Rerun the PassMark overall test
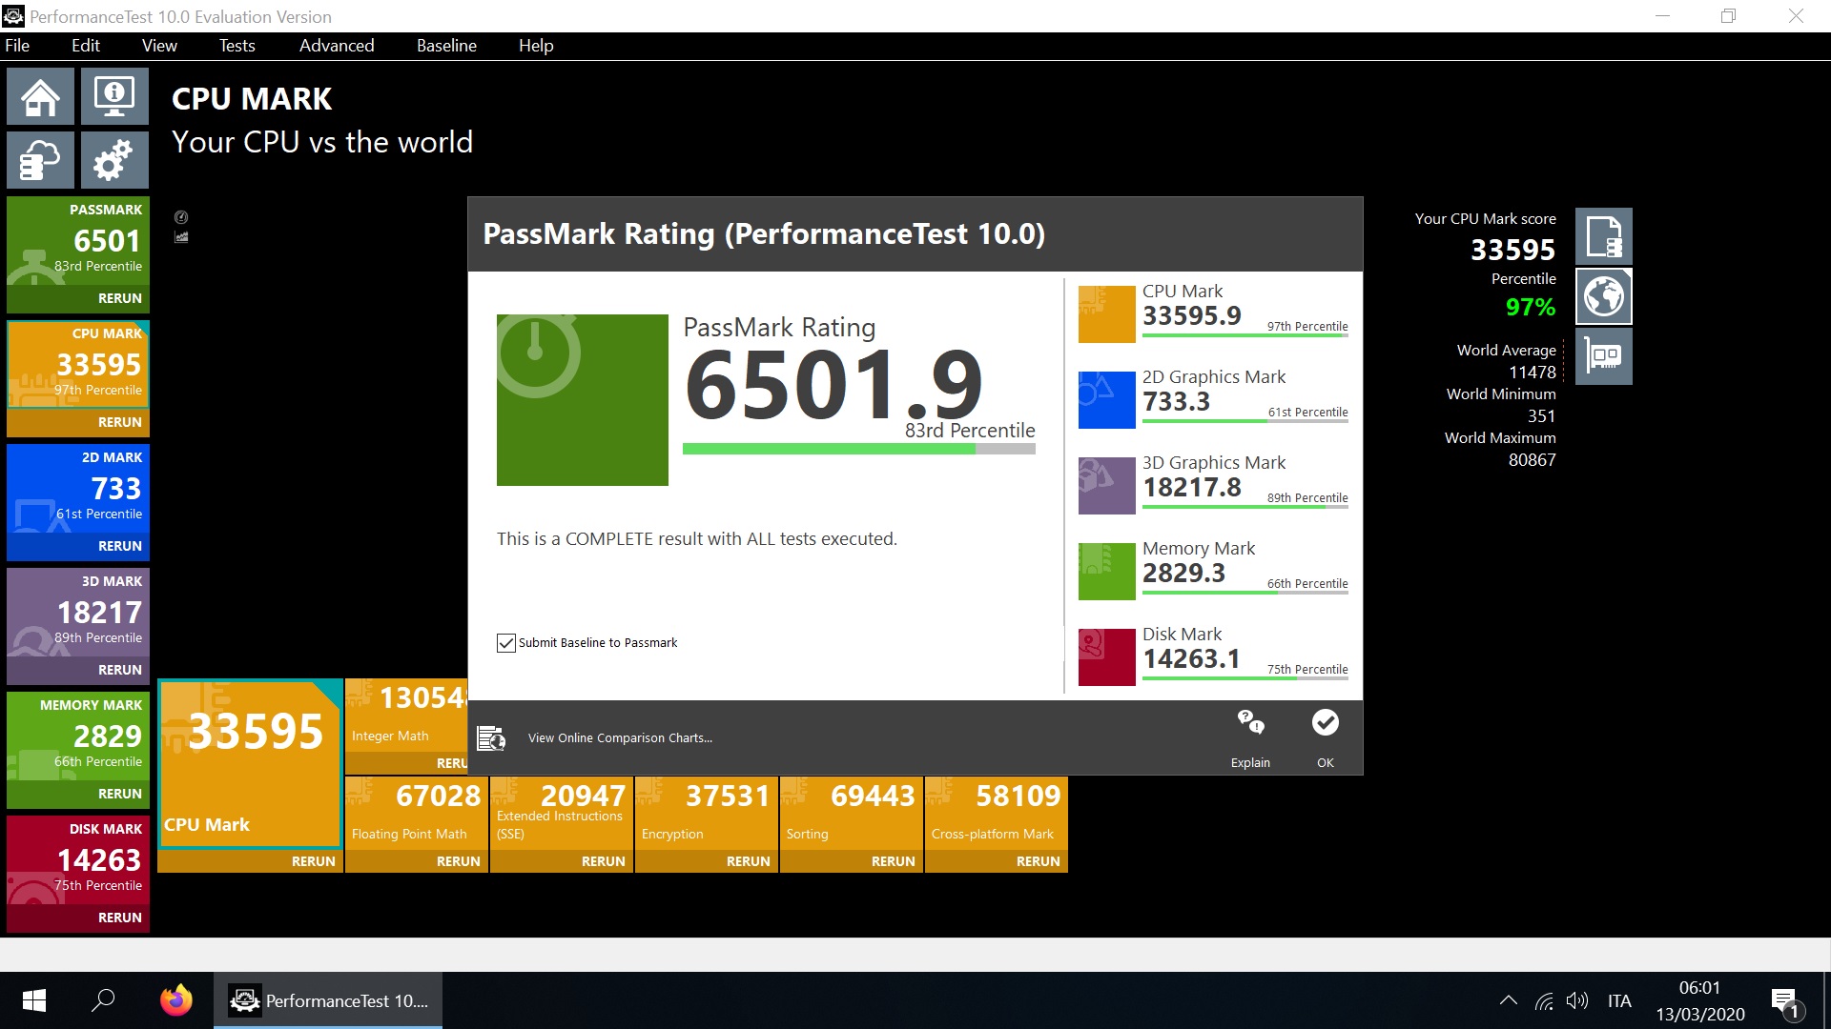Screen dimensions: 1831x1029 point(119,298)
